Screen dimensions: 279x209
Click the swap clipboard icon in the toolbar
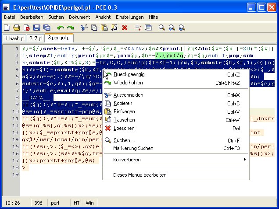coord(114,28)
